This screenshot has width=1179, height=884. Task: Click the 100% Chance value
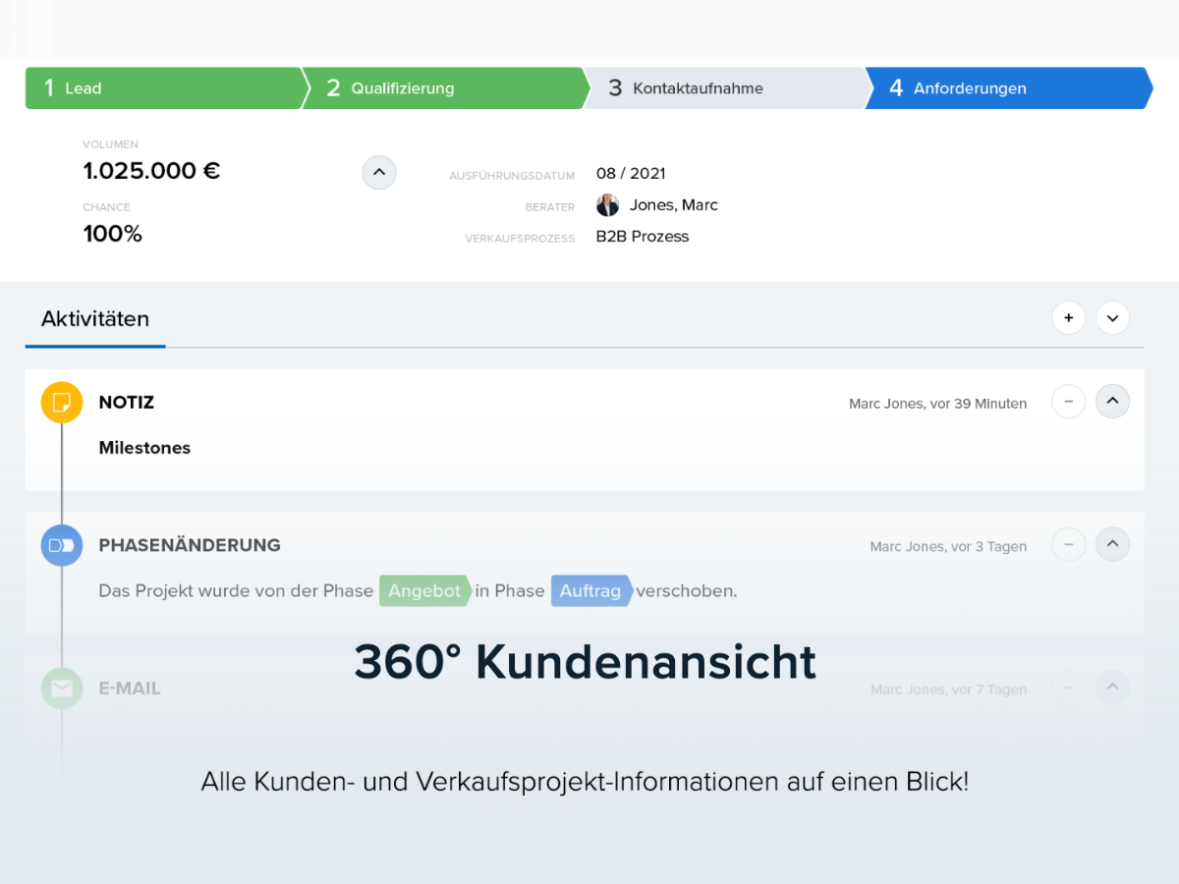pyautogui.click(x=112, y=234)
